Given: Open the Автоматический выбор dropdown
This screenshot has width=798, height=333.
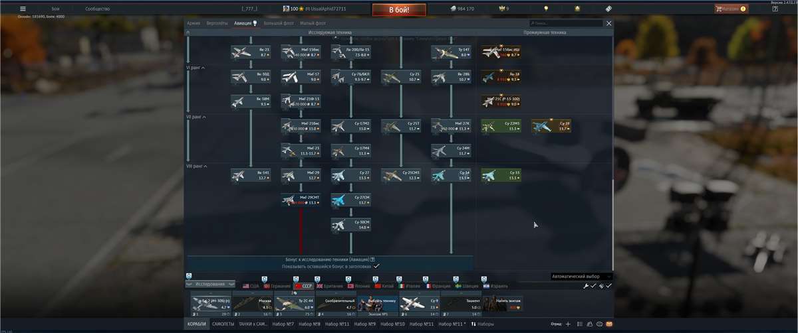Looking at the screenshot, I should point(582,276).
